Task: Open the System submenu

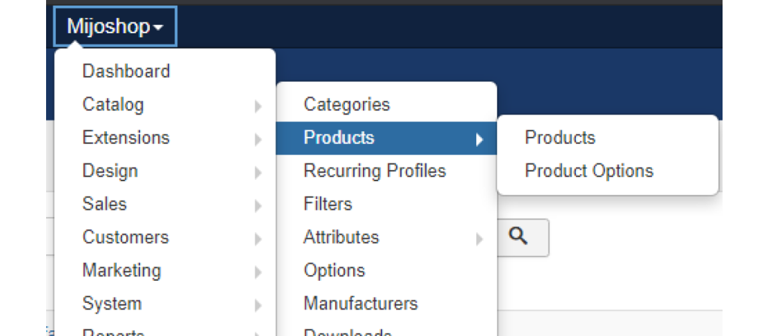Action: 112,304
